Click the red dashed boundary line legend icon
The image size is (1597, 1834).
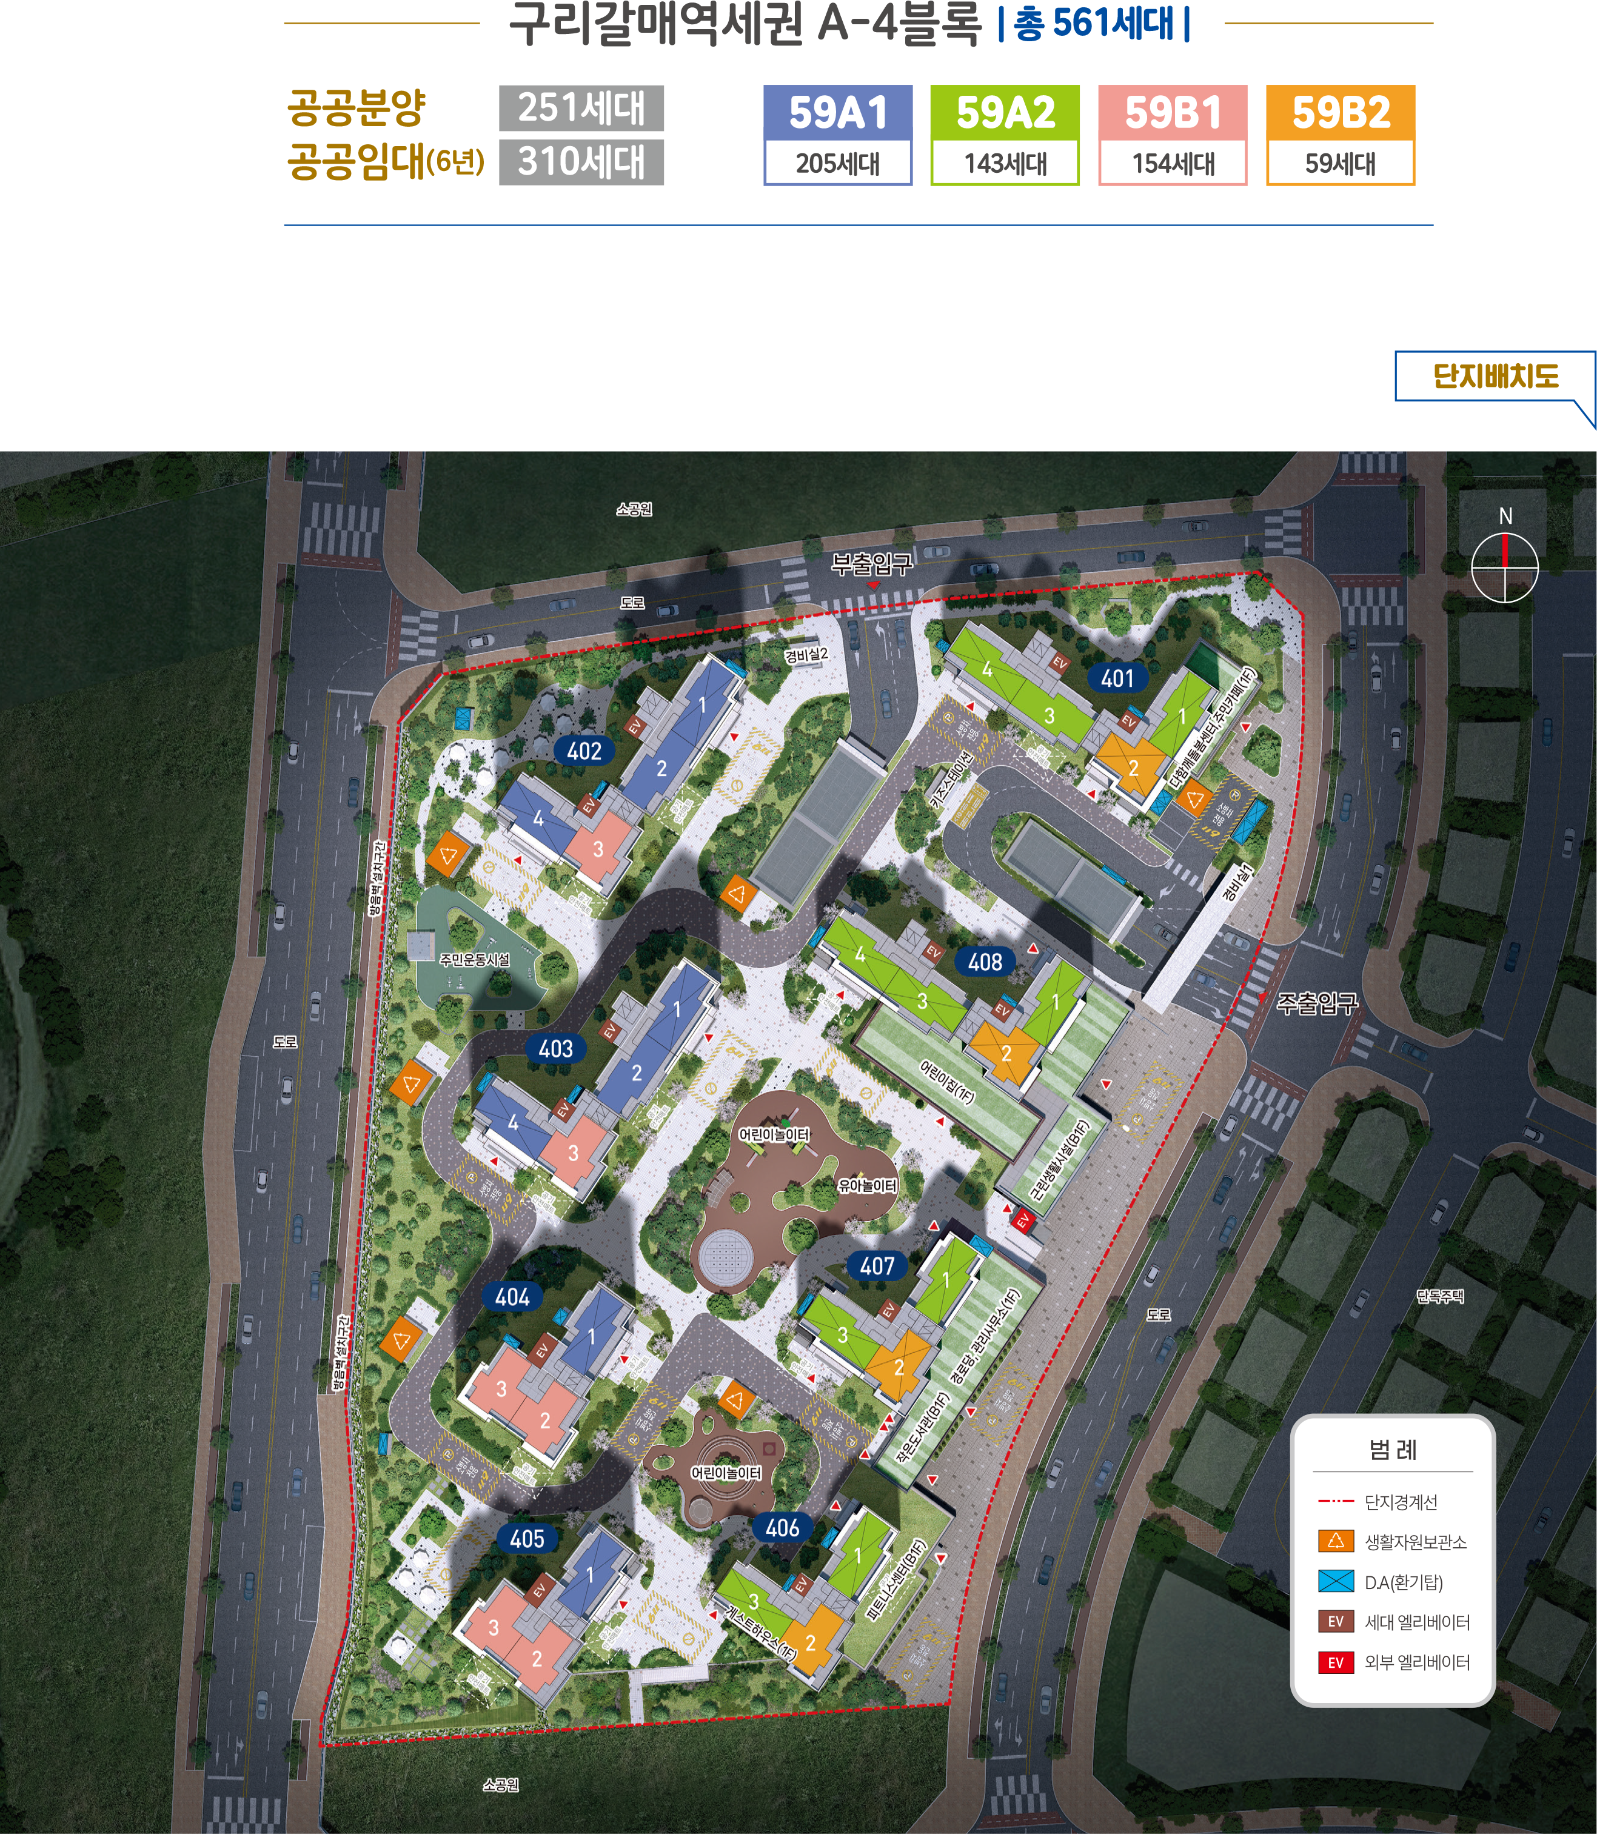pyautogui.click(x=1335, y=1502)
